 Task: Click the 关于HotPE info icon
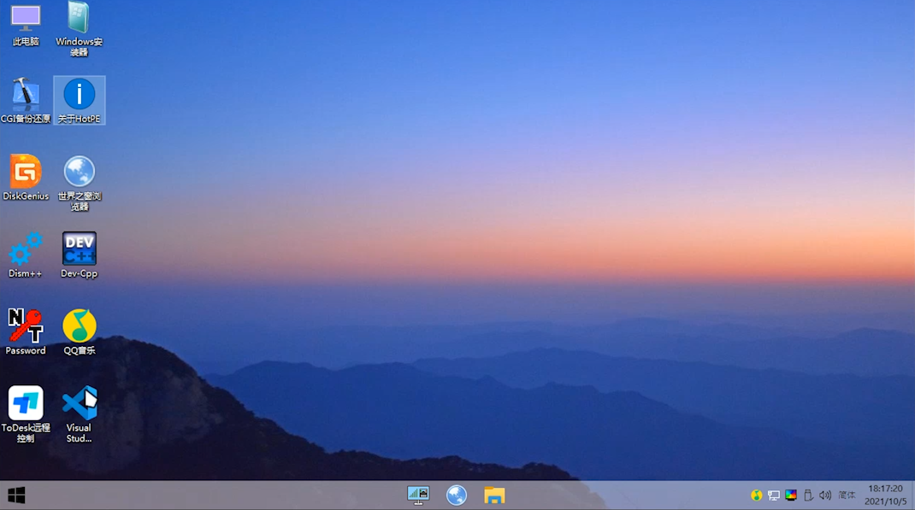pyautogui.click(x=80, y=94)
